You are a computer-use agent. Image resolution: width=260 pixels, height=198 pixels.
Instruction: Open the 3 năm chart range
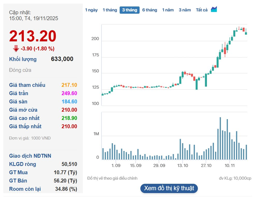pos(185,10)
